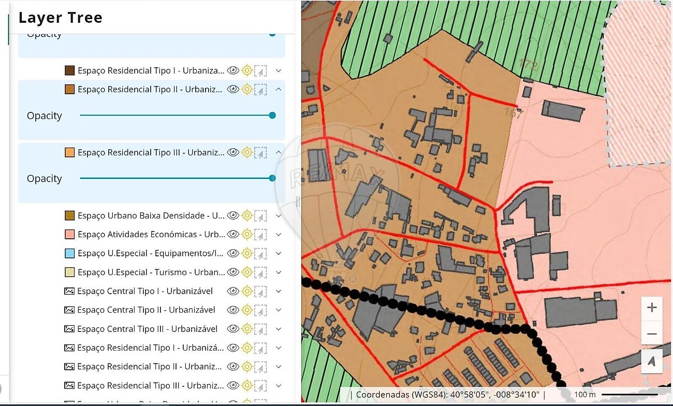
Task: Click yellow target icon for Espaço Central Tipo I
Action: (x=247, y=291)
